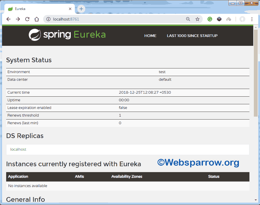This screenshot has height=205, width=260.
Task: Click the spring Eureka title text
Action: pos(75,35)
